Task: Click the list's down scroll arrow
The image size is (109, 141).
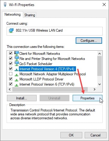Action: [99, 84]
